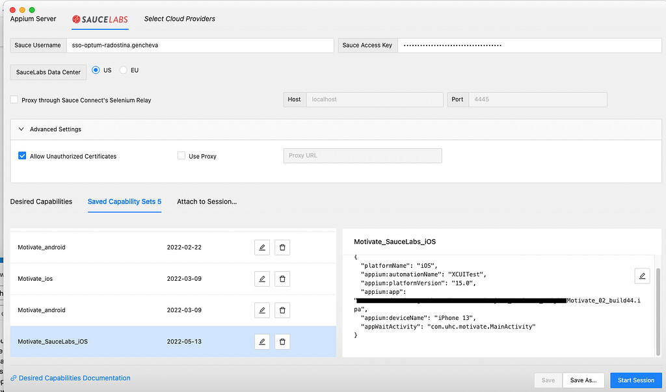The height and width of the screenshot is (392, 666).
Task: Delete the Motivate_ios capability set
Action: 282,279
